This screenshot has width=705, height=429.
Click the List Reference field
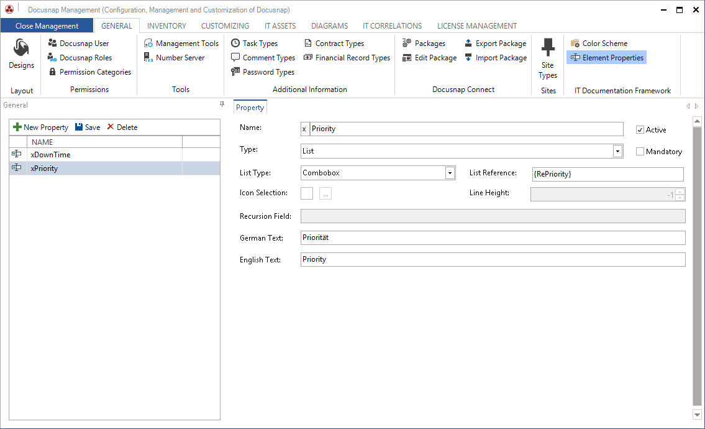pos(608,173)
